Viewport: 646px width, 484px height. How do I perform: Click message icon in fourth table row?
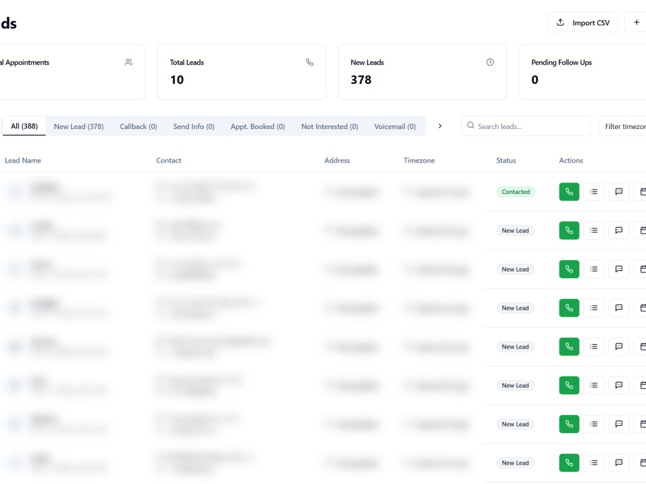click(619, 308)
